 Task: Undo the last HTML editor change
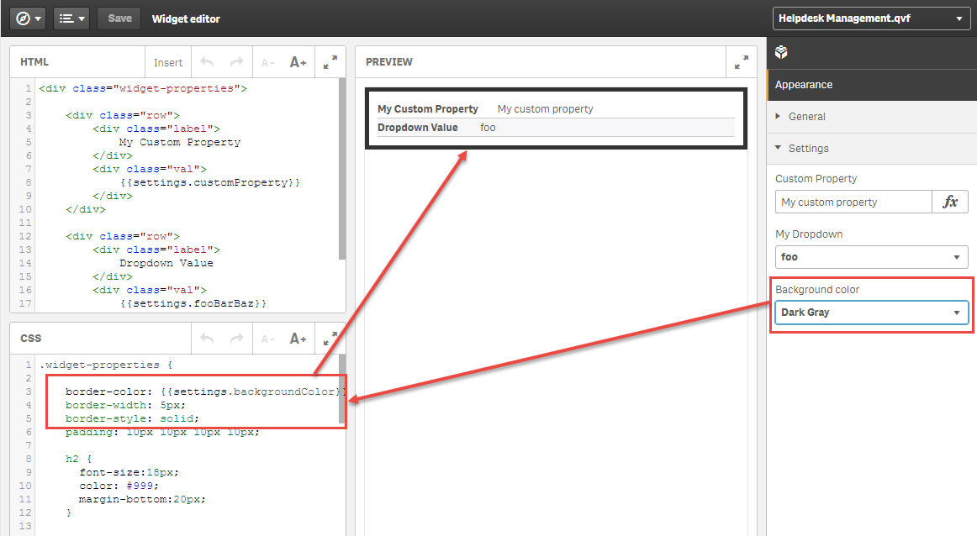(x=207, y=62)
